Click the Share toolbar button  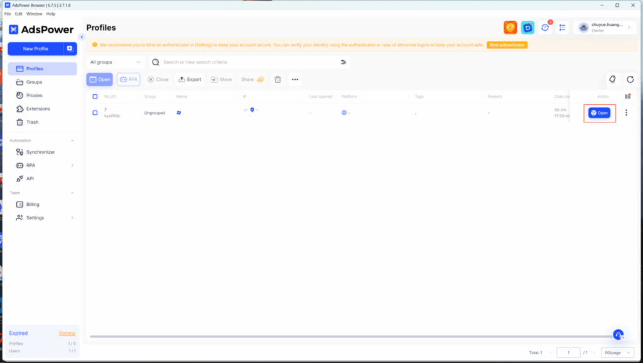point(252,80)
